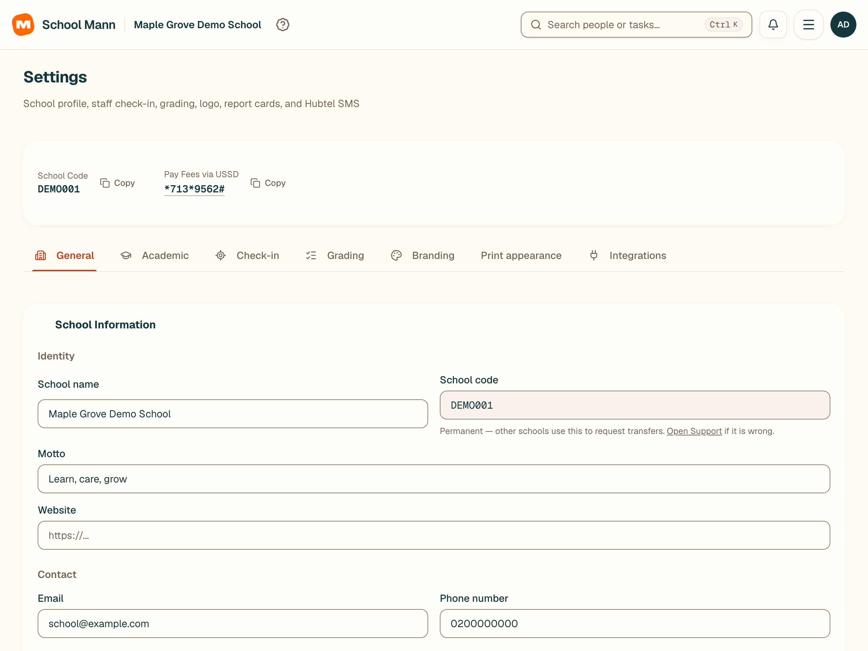Click the General tab building icon
Viewport: 868px width, 651px height.
[x=41, y=255]
